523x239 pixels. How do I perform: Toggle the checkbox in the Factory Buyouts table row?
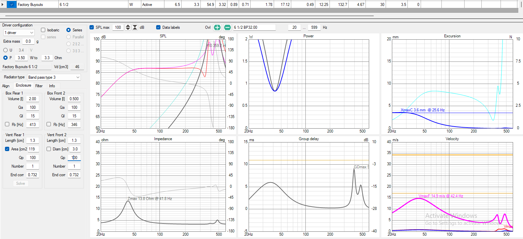click(12, 5)
